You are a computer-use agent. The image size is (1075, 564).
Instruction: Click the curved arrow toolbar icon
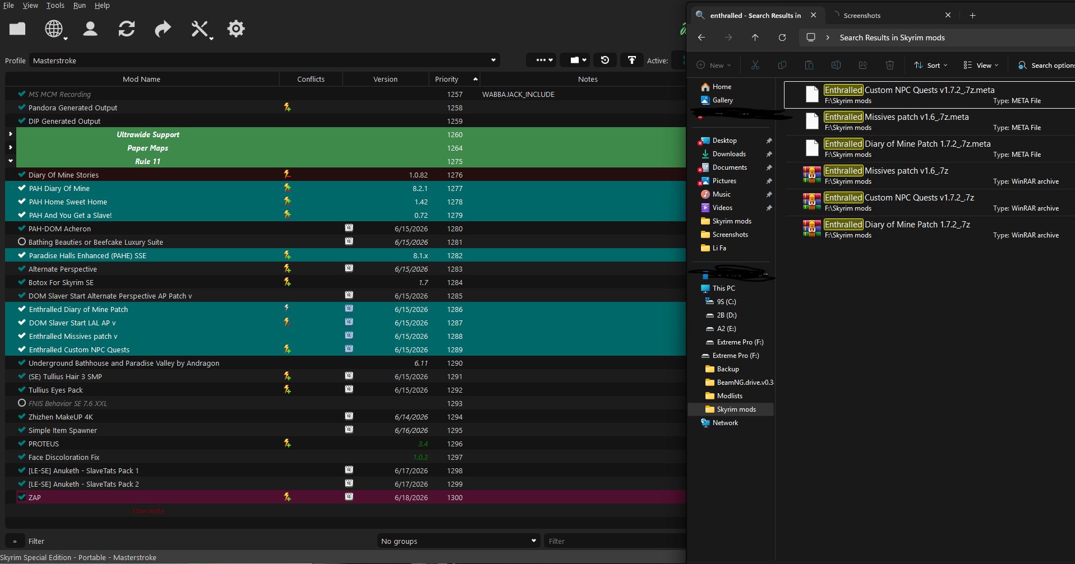coord(163,29)
